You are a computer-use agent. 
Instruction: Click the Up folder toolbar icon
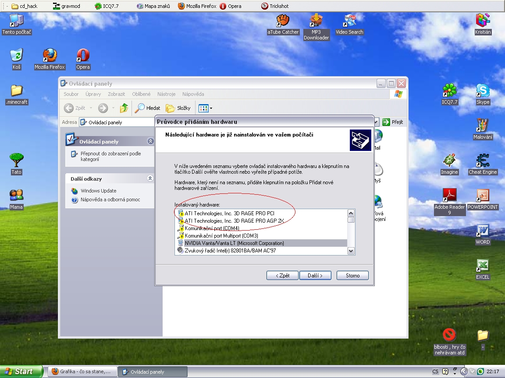124,108
